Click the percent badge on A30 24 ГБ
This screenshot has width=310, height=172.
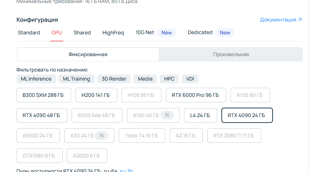click(x=102, y=135)
